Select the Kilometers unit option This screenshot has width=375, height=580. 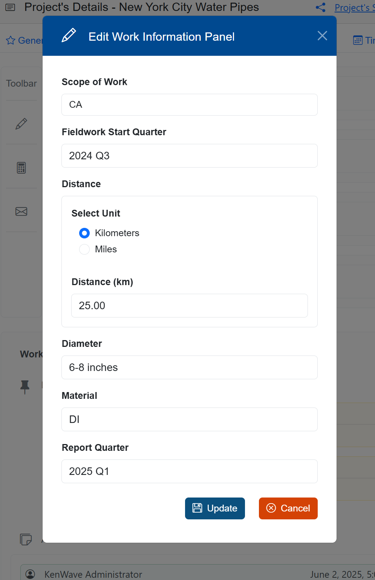[x=84, y=233]
